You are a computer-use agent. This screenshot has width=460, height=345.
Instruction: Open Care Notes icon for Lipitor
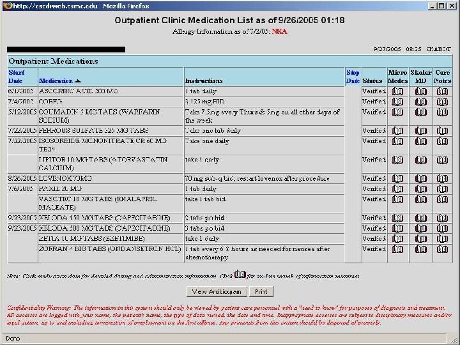coord(442,160)
